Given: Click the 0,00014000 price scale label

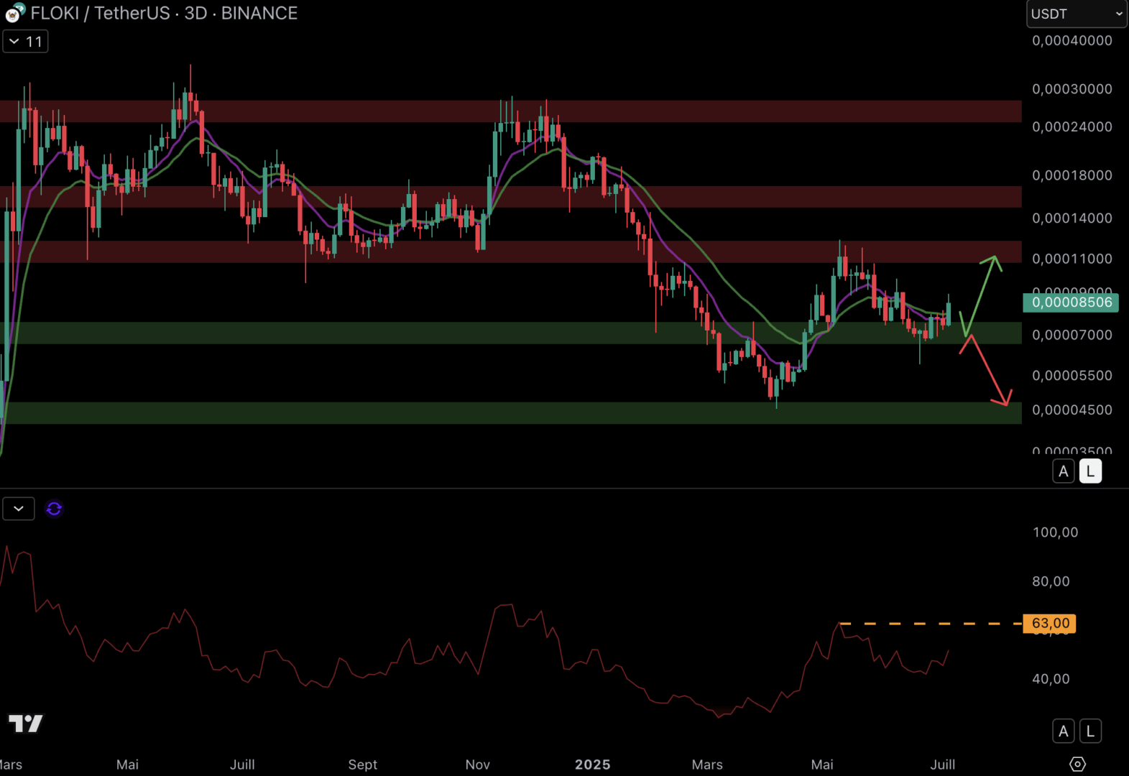Looking at the screenshot, I should tap(1072, 218).
